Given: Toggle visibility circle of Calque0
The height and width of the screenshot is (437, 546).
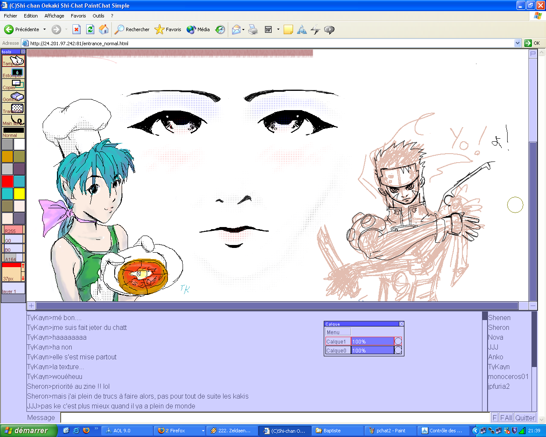Looking at the screenshot, I should (398, 350).
